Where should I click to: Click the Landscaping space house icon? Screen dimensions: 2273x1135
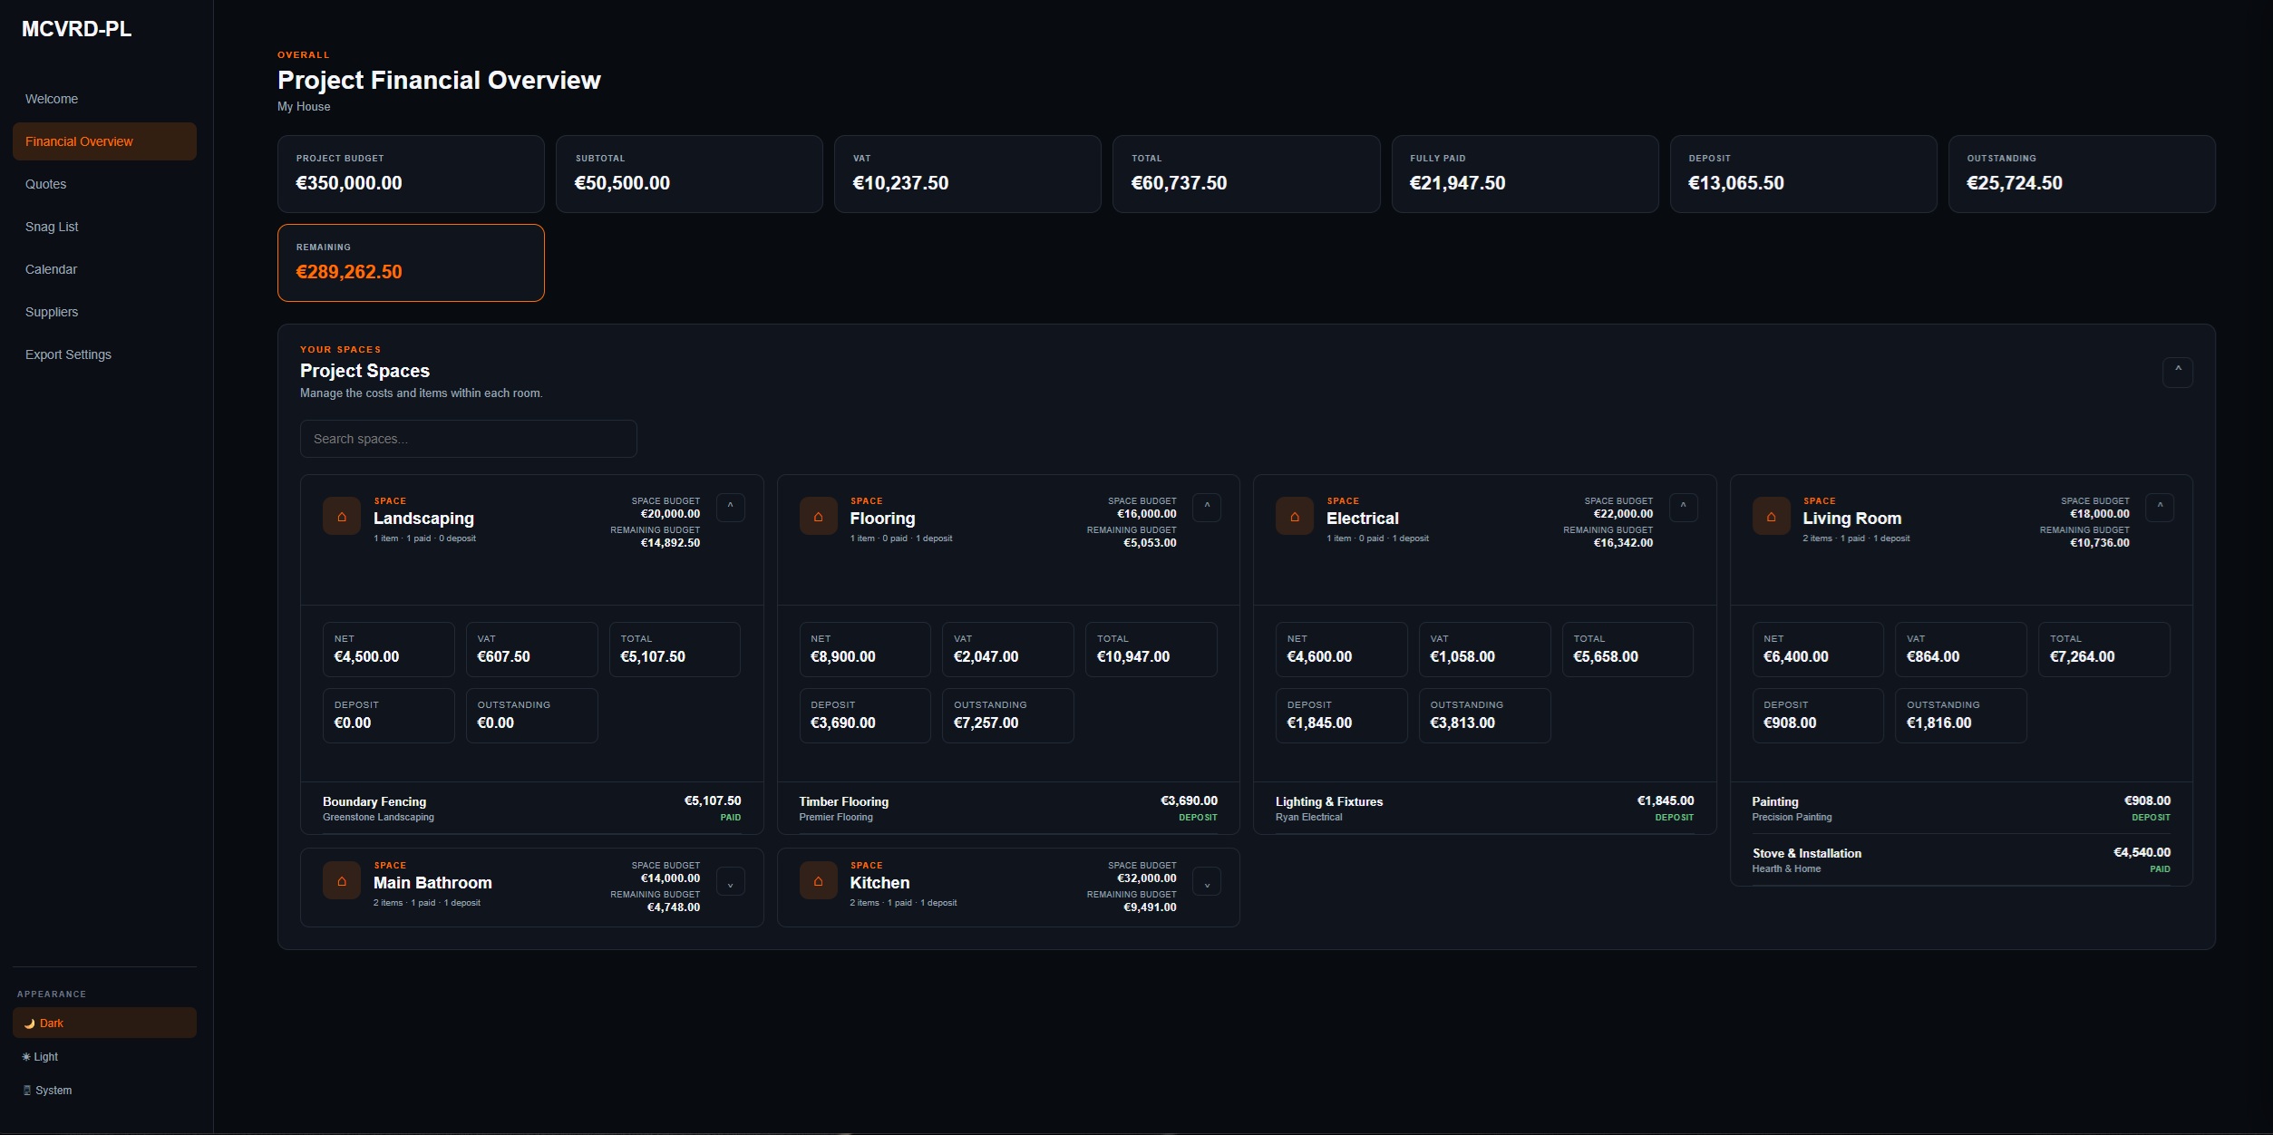(342, 517)
